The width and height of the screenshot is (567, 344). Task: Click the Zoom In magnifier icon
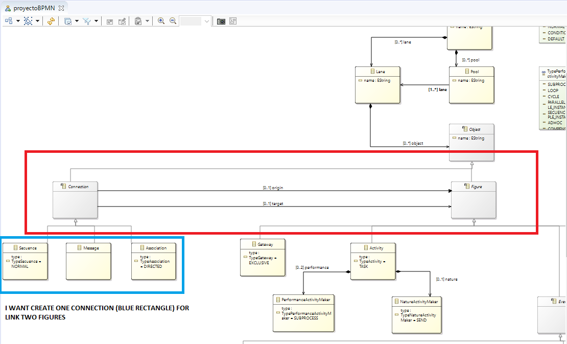tap(161, 21)
